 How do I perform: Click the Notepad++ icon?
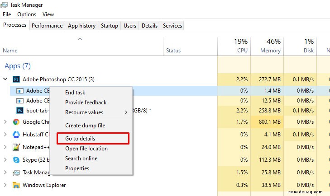tap(16, 147)
